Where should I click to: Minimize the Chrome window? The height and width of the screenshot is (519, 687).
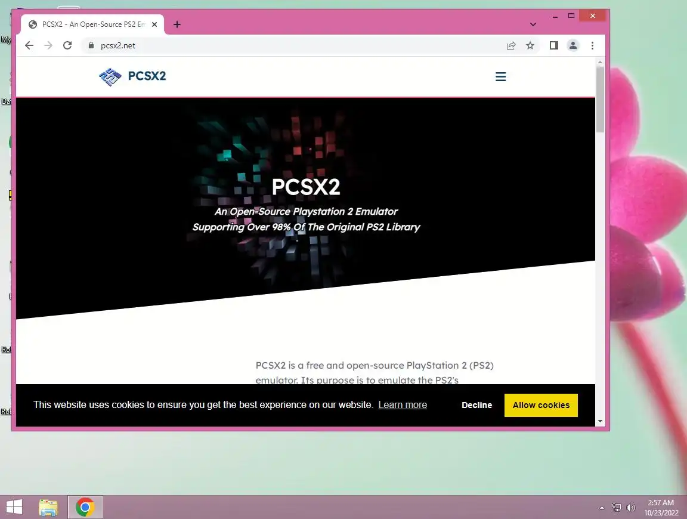click(x=555, y=16)
